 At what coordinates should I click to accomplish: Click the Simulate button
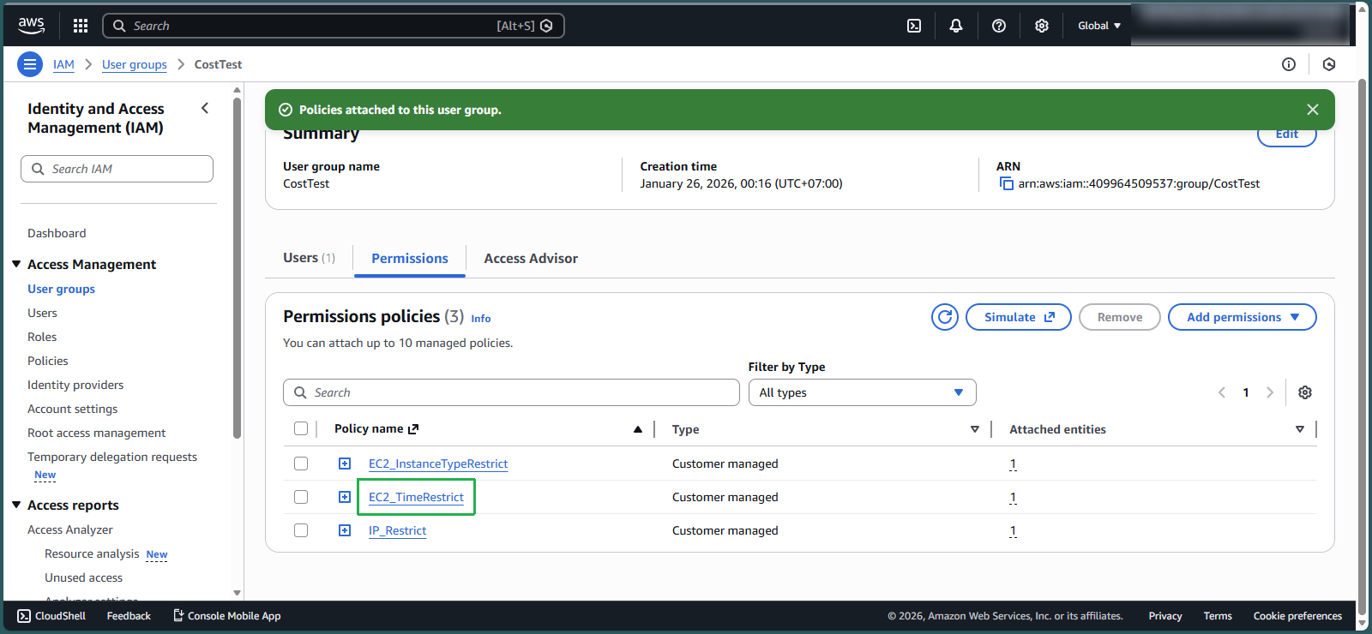point(1019,317)
